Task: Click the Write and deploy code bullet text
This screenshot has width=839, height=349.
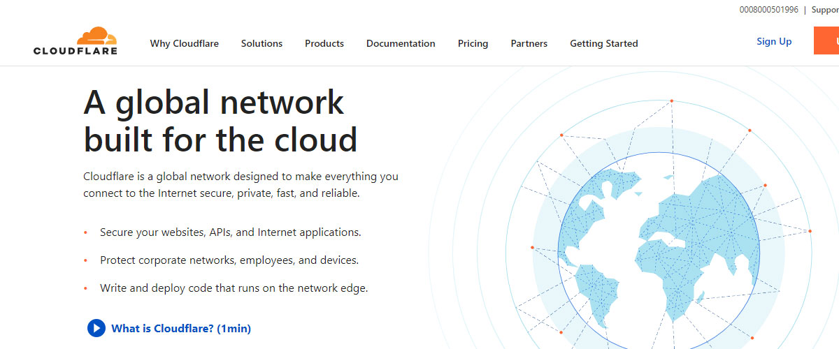Action: (234, 288)
